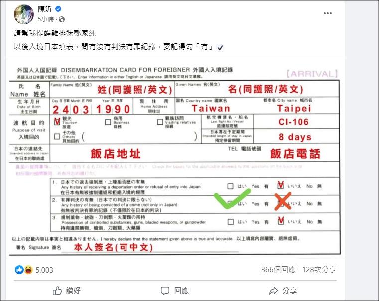The width and height of the screenshot is (379, 301).
Task: Click the post text 請幫我提醒雞排妹鄭家純
Action: point(55,33)
